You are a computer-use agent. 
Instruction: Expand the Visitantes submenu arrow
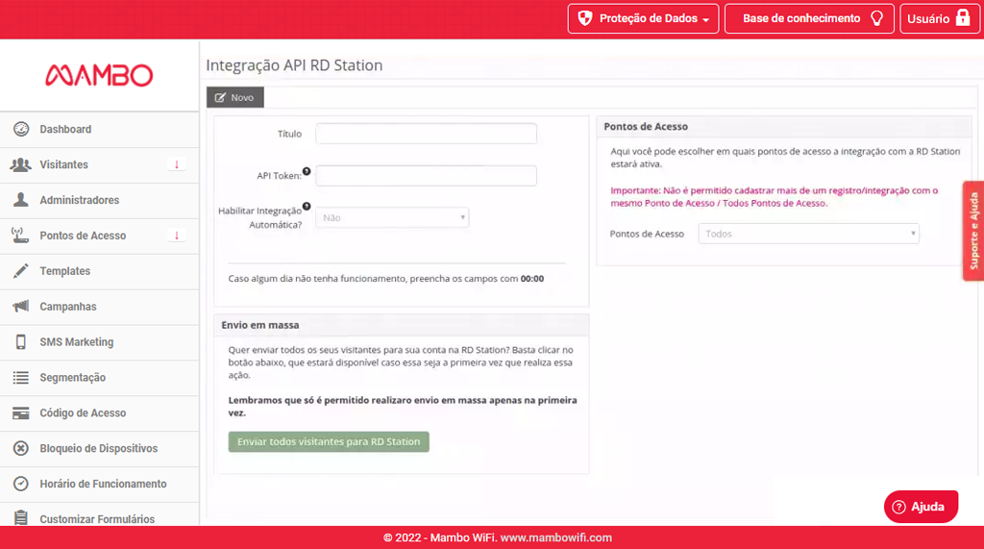(x=177, y=164)
